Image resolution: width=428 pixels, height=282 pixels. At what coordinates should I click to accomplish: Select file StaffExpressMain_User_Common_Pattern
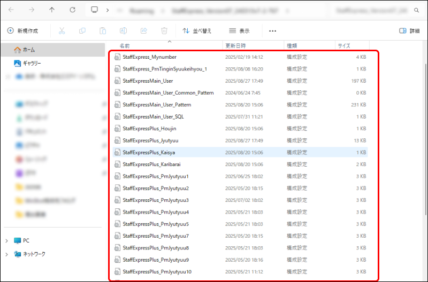168,93
